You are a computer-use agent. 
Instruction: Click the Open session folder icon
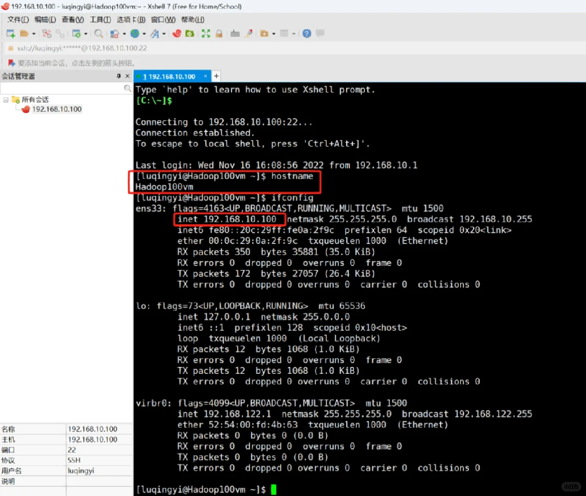coord(24,34)
